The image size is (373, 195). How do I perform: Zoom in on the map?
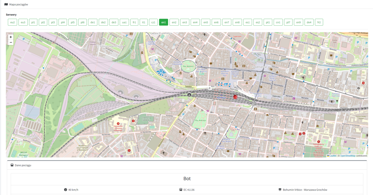tap(11, 37)
